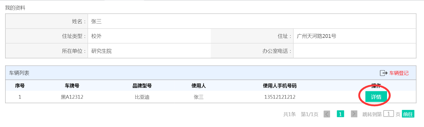The height and width of the screenshot is (127, 424).
Task: Click the page number jump input
Action: (x=388, y=114)
